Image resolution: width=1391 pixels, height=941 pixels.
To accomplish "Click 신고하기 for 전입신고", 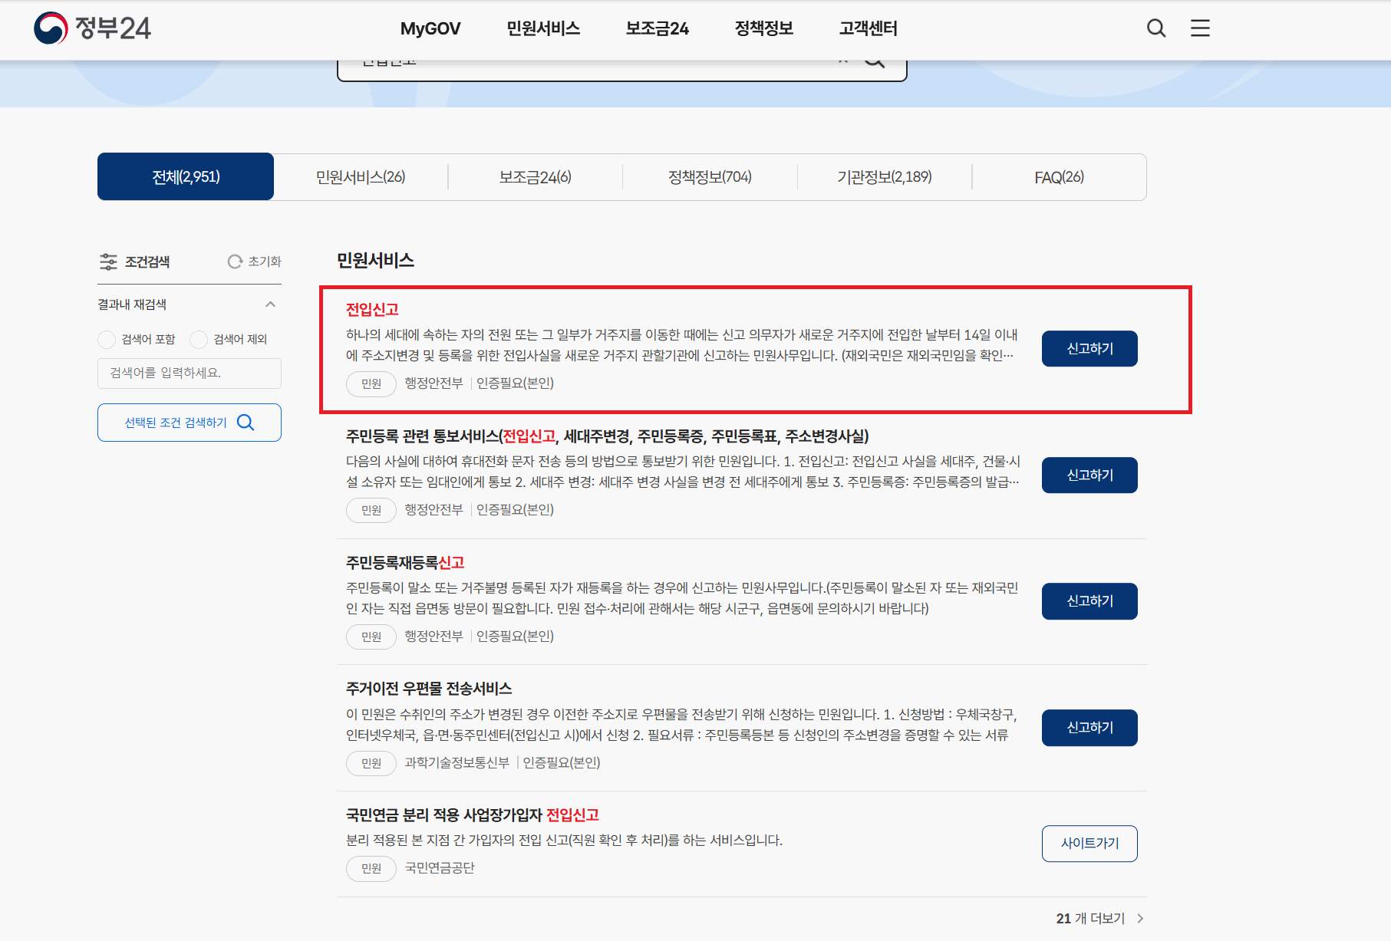I will pos(1089,348).
